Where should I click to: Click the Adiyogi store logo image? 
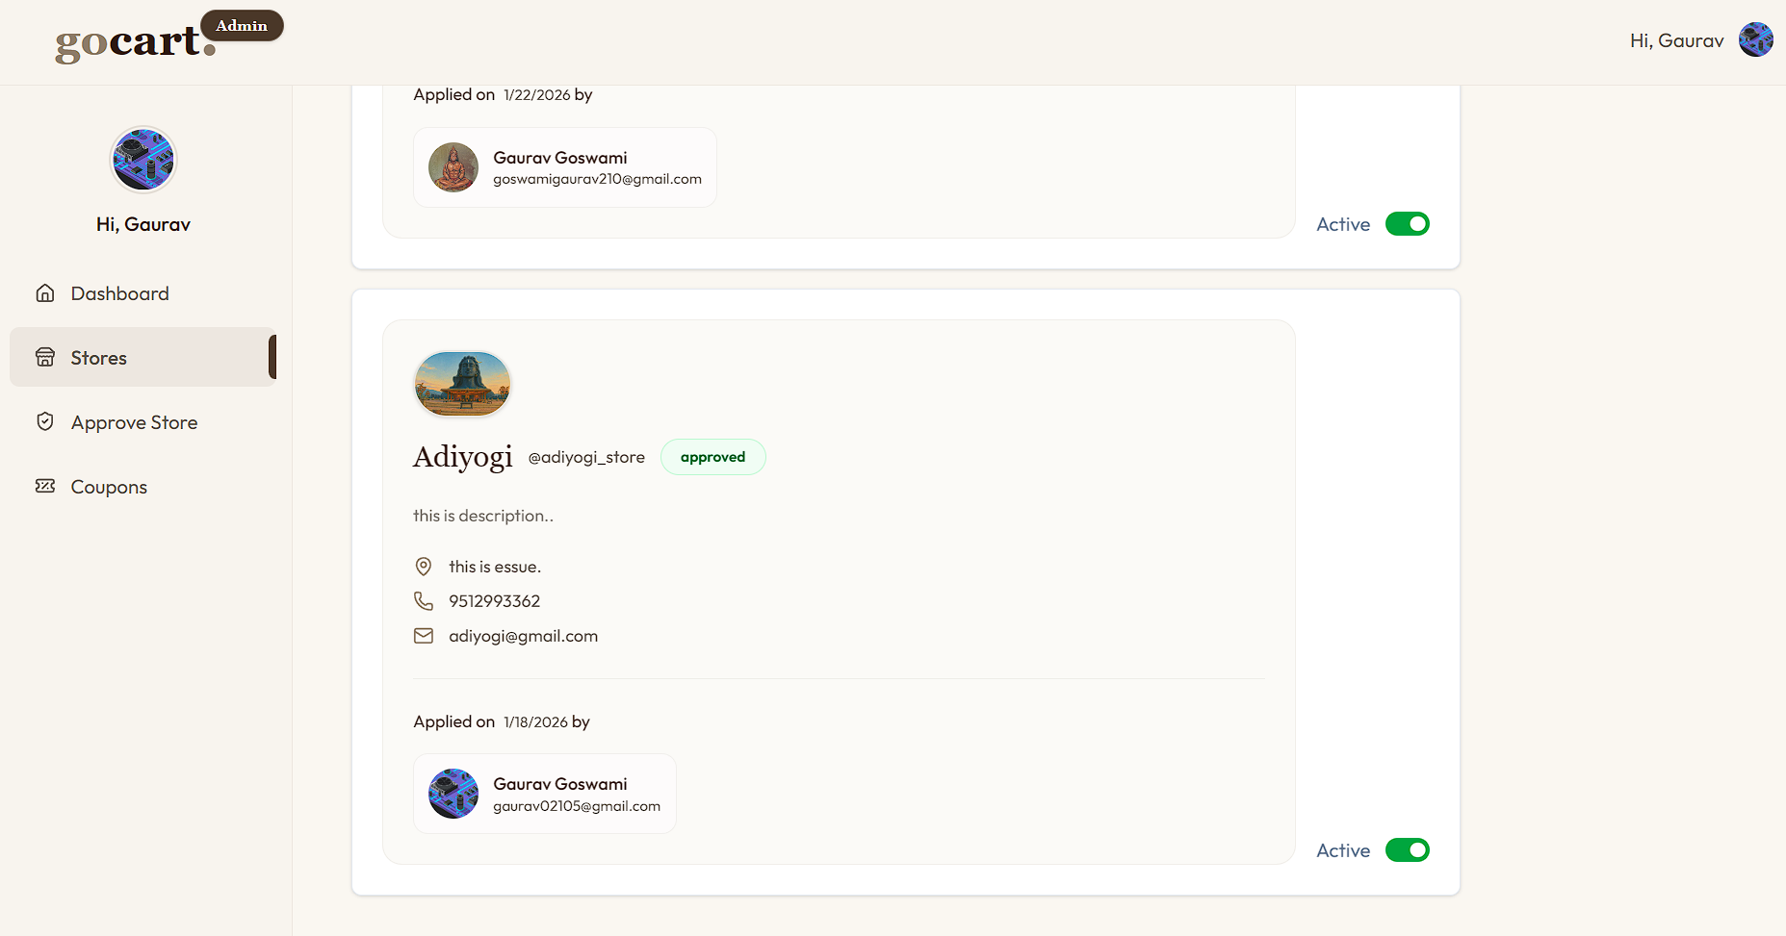tap(462, 383)
